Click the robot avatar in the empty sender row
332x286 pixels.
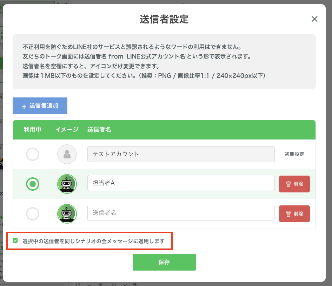tap(67, 213)
